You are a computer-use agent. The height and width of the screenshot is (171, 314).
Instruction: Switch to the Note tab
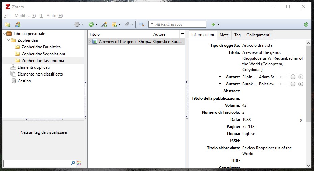[x=224, y=35]
